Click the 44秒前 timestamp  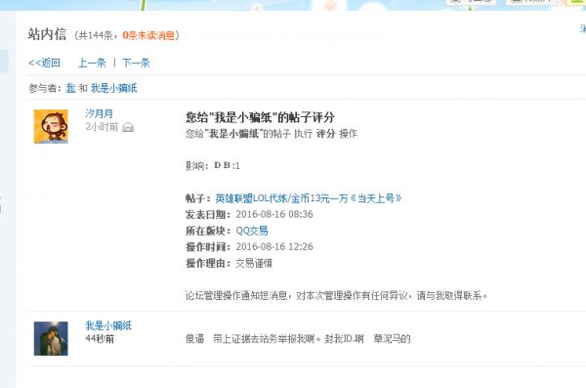(x=100, y=339)
